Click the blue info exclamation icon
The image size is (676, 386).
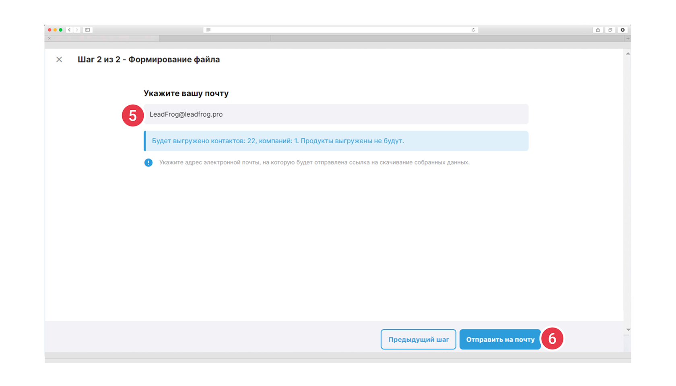tap(148, 162)
